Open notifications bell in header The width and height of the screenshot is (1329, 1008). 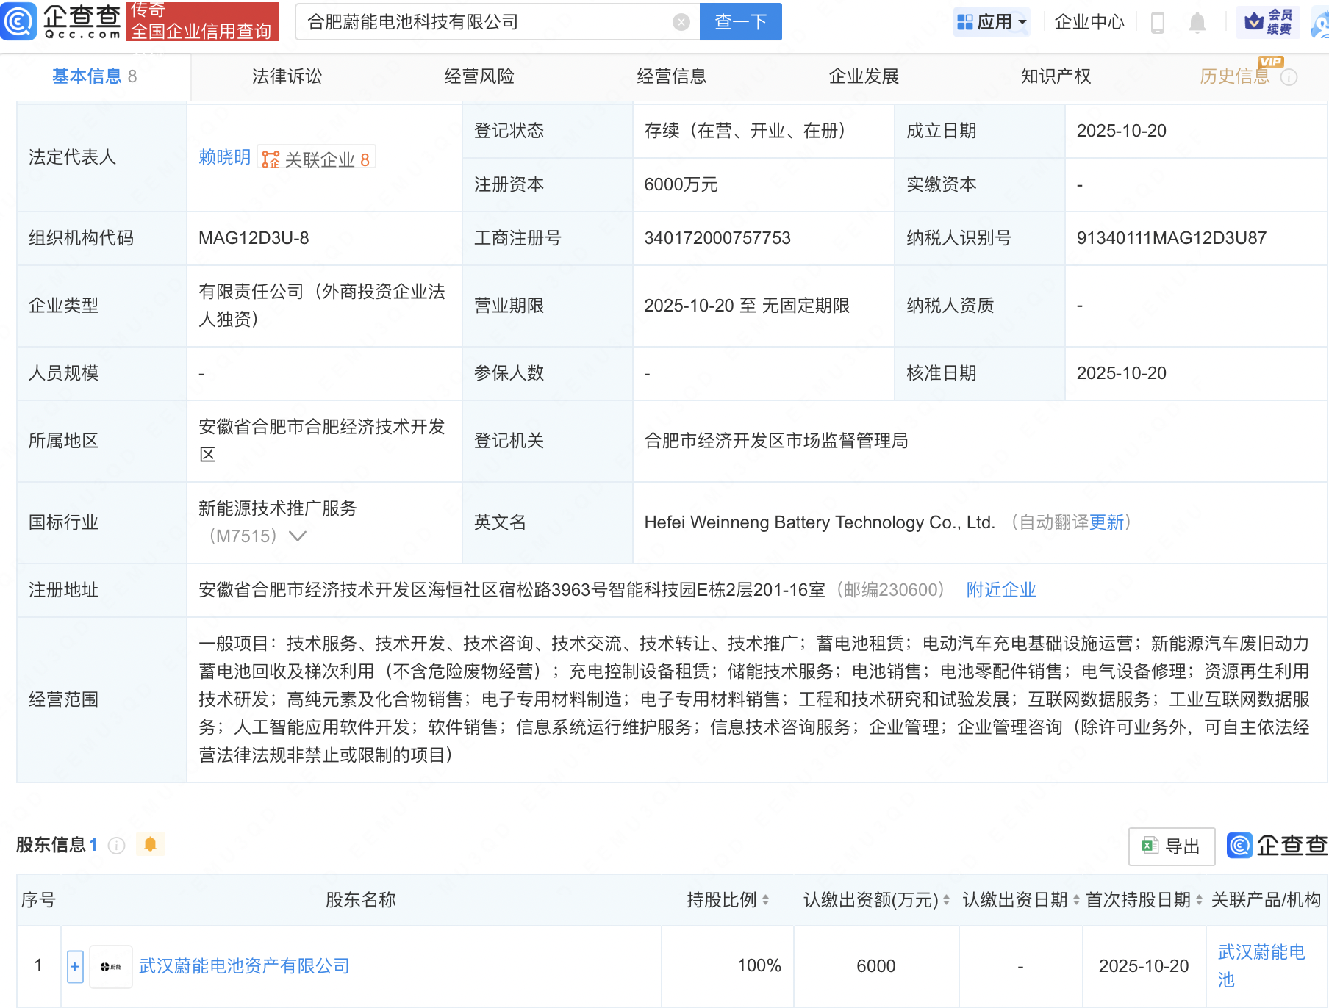pyautogui.click(x=1197, y=23)
